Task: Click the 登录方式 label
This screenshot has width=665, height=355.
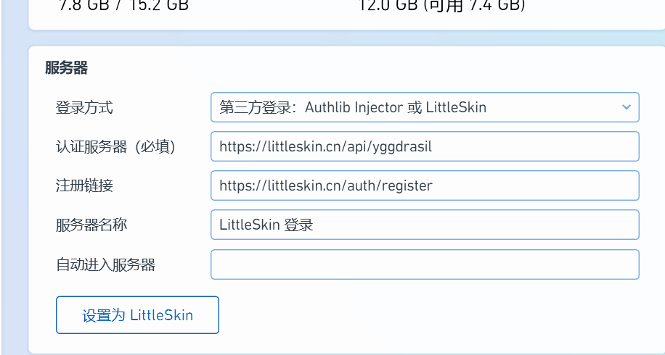Action: point(84,108)
